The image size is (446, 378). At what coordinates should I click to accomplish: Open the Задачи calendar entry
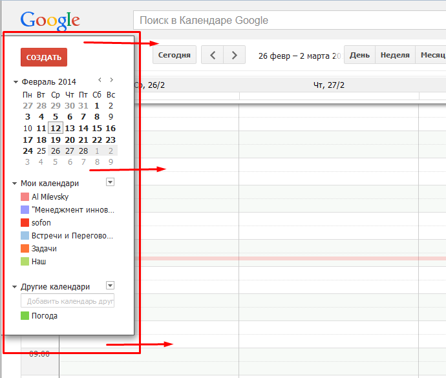pos(44,249)
